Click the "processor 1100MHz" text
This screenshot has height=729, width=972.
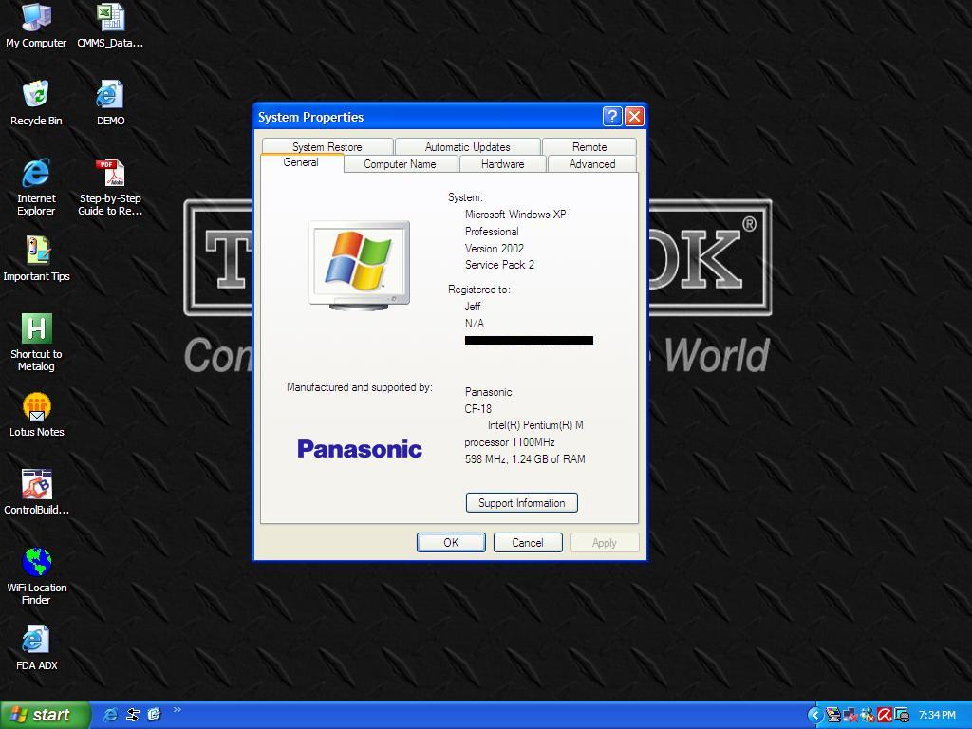click(510, 442)
